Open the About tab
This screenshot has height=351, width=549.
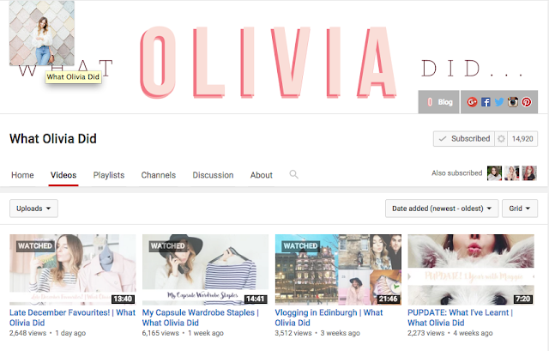pos(261,175)
